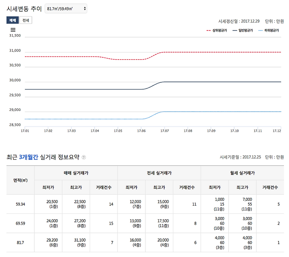Click the 13,000 (9층) jeonse cell
Viewport: 289px width, 257px height.
pyautogui.click(x=132, y=223)
